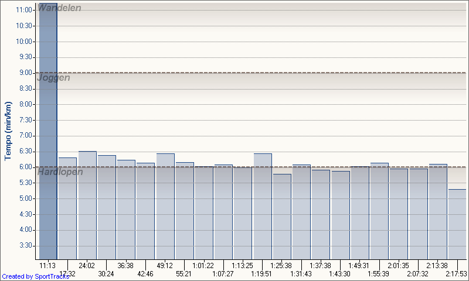Select the lap bar above 1:07:27
The height and width of the screenshot is (281, 469).
[223, 212]
